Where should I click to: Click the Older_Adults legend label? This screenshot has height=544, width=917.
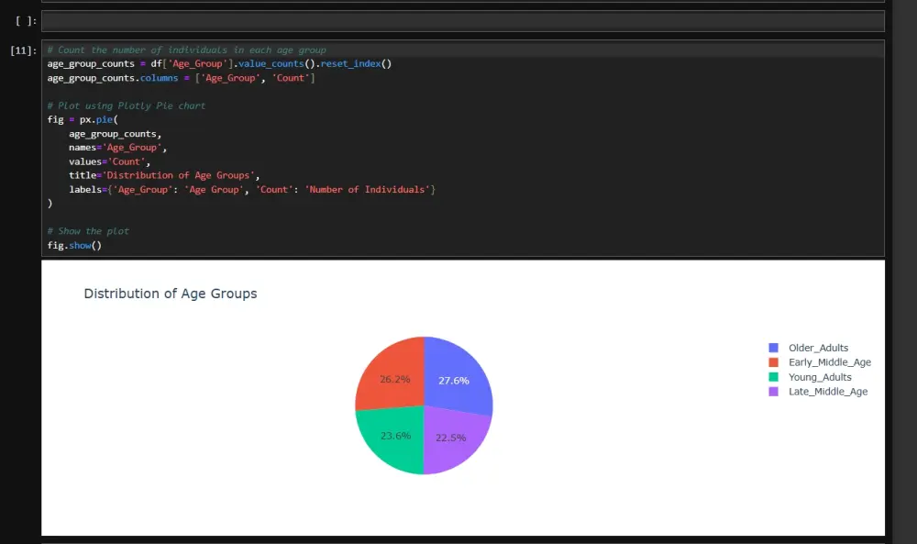click(818, 348)
